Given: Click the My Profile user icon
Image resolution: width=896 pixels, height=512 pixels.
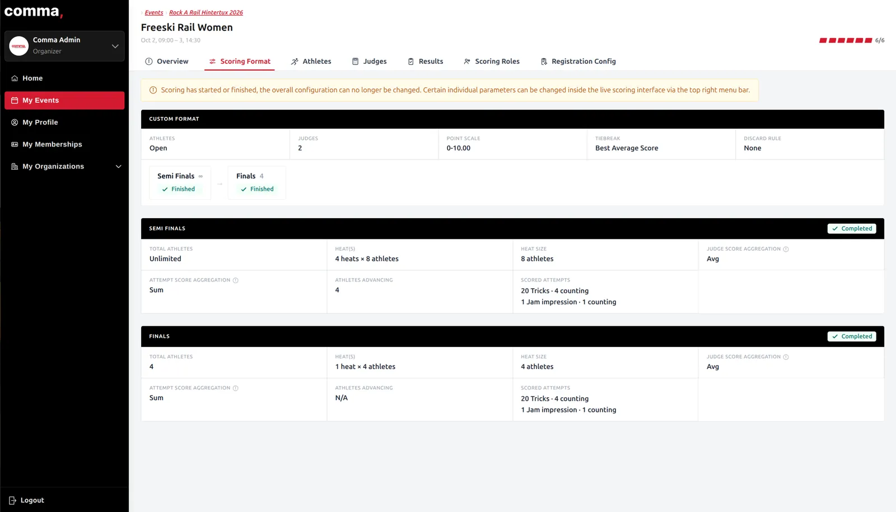Looking at the screenshot, I should click(x=15, y=123).
